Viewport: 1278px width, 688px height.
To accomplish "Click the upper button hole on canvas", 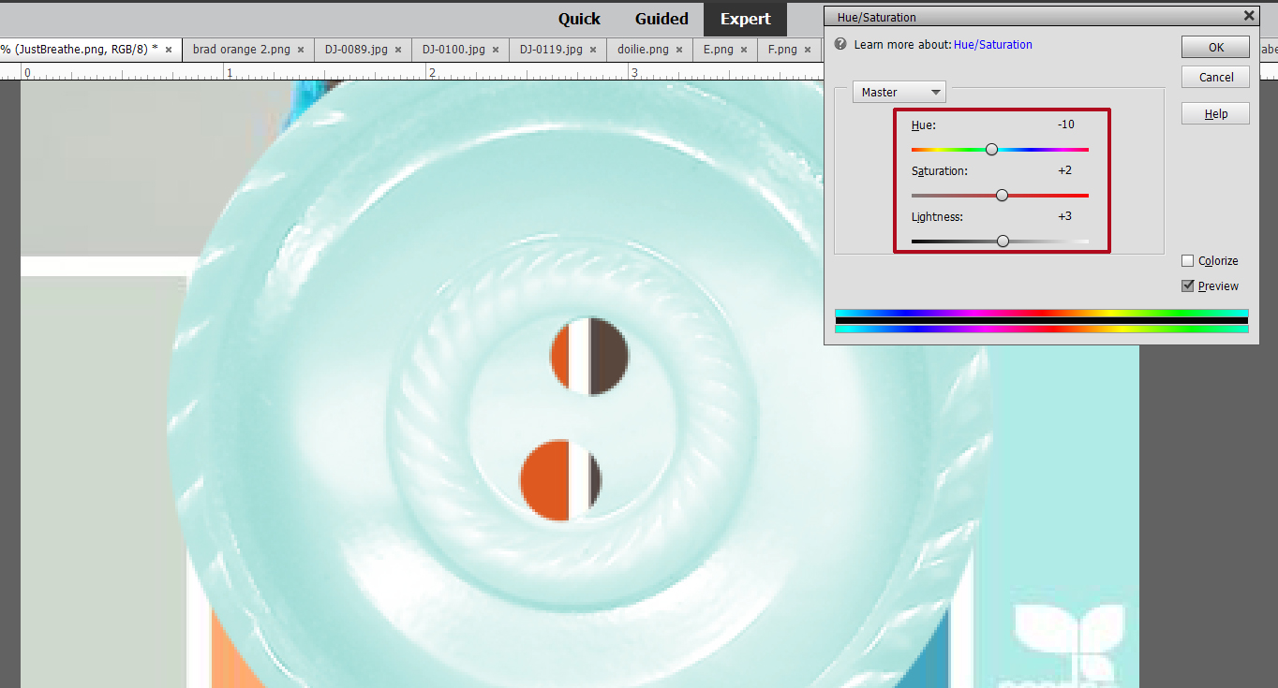I will point(589,356).
